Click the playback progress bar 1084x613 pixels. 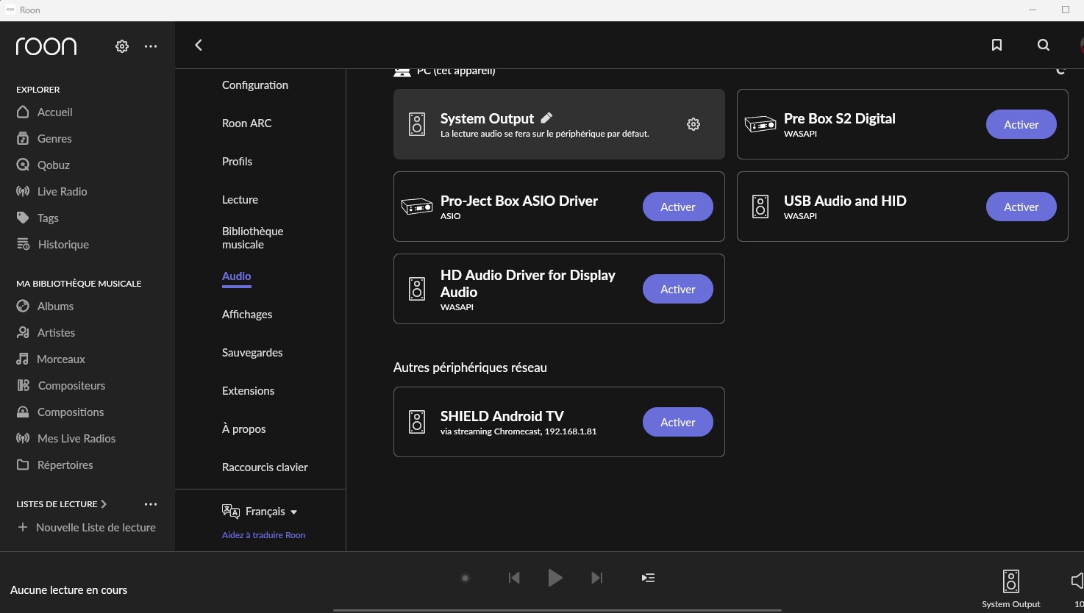[557, 610]
